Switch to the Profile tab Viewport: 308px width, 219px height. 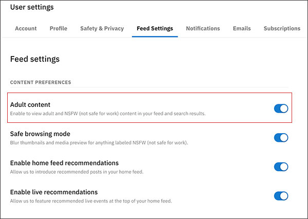(x=59, y=28)
